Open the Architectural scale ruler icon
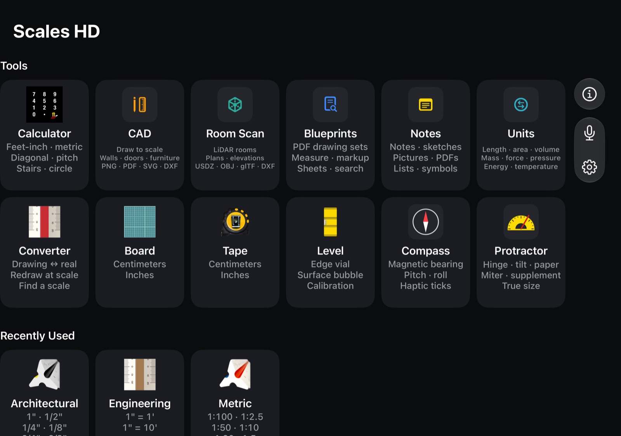Image resolution: width=621 pixels, height=436 pixels. [x=44, y=374]
